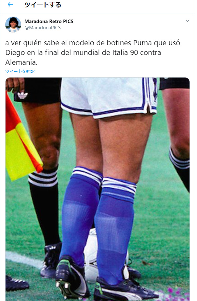
Task: Select the ツイートする page header title
Action: (43, 5)
